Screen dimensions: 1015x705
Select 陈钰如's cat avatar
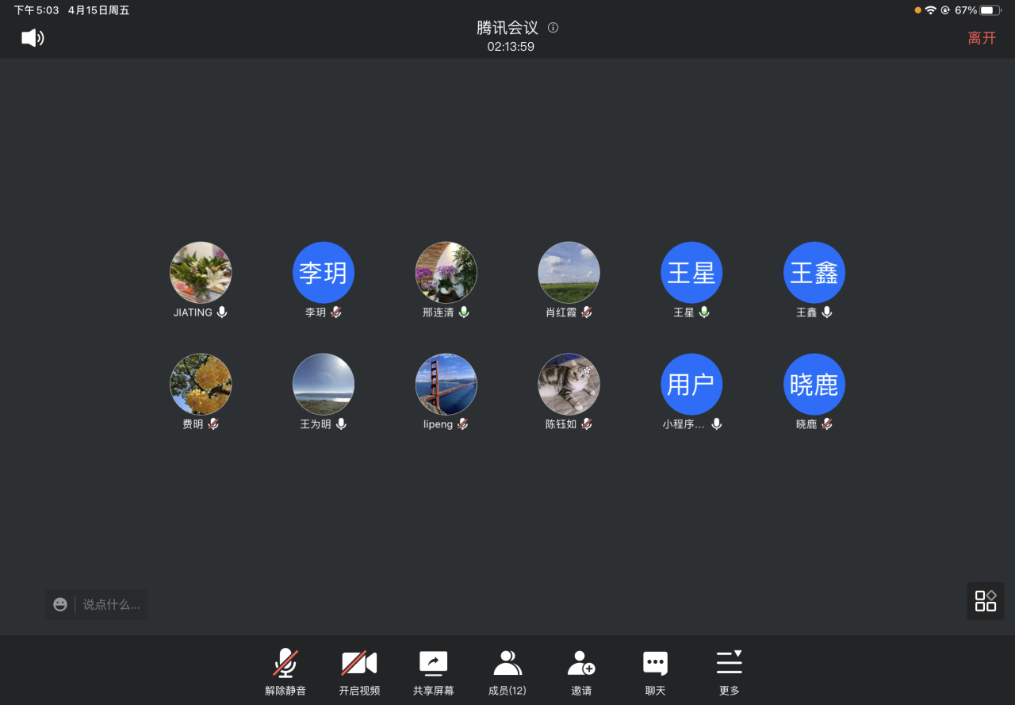[x=569, y=385]
